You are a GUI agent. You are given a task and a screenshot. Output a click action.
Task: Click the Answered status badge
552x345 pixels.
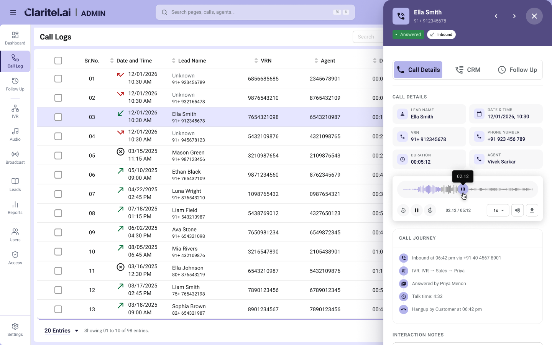pos(408,34)
